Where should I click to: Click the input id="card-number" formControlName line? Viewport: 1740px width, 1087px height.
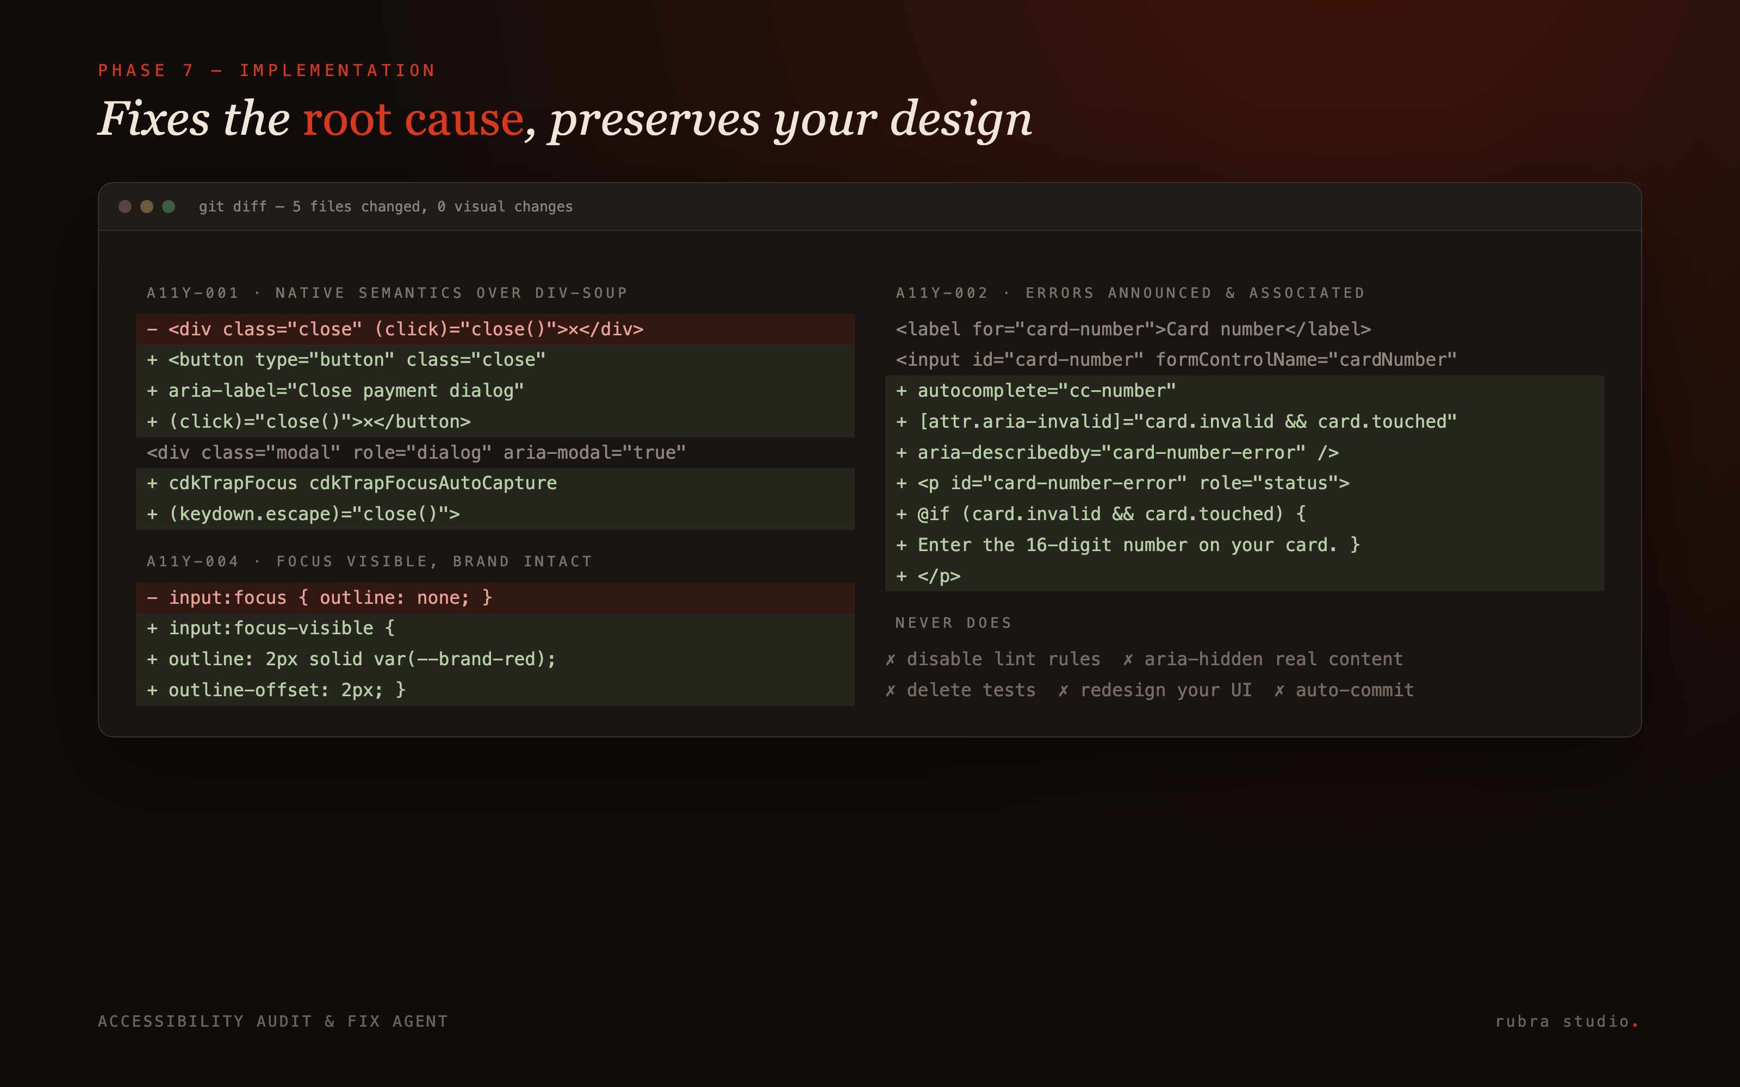tap(1244, 360)
